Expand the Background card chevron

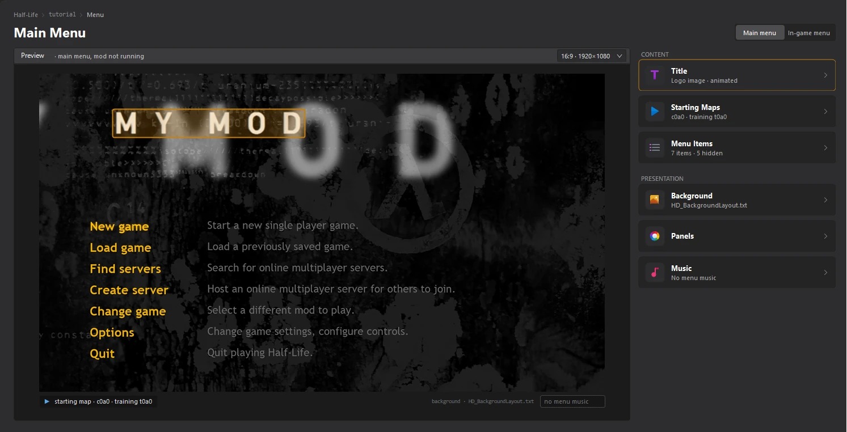pos(825,200)
